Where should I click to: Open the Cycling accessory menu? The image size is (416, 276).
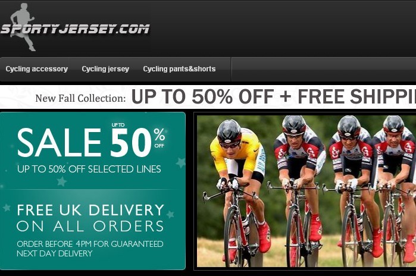[x=37, y=69]
